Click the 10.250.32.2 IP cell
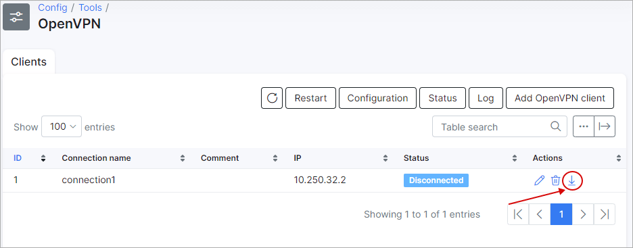 (x=320, y=180)
